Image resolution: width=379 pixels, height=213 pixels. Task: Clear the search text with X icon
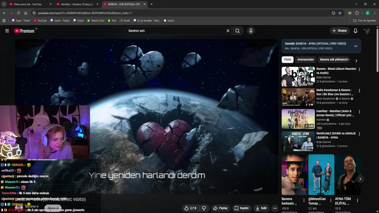click(228, 31)
